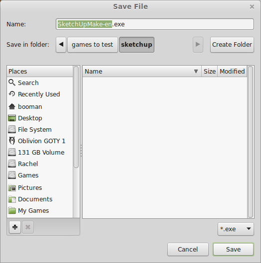Click the plus icon to add bookmark
Image resolution: width=261 pixels, height=263 pixels.
15,227
